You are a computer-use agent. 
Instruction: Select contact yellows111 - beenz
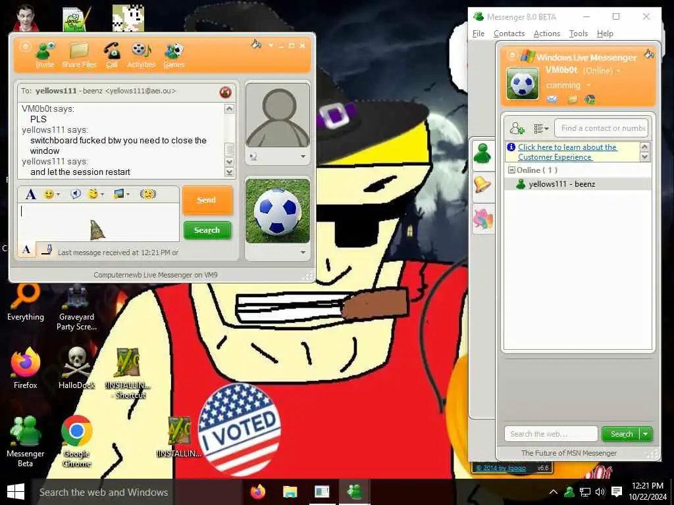(577, 184)
